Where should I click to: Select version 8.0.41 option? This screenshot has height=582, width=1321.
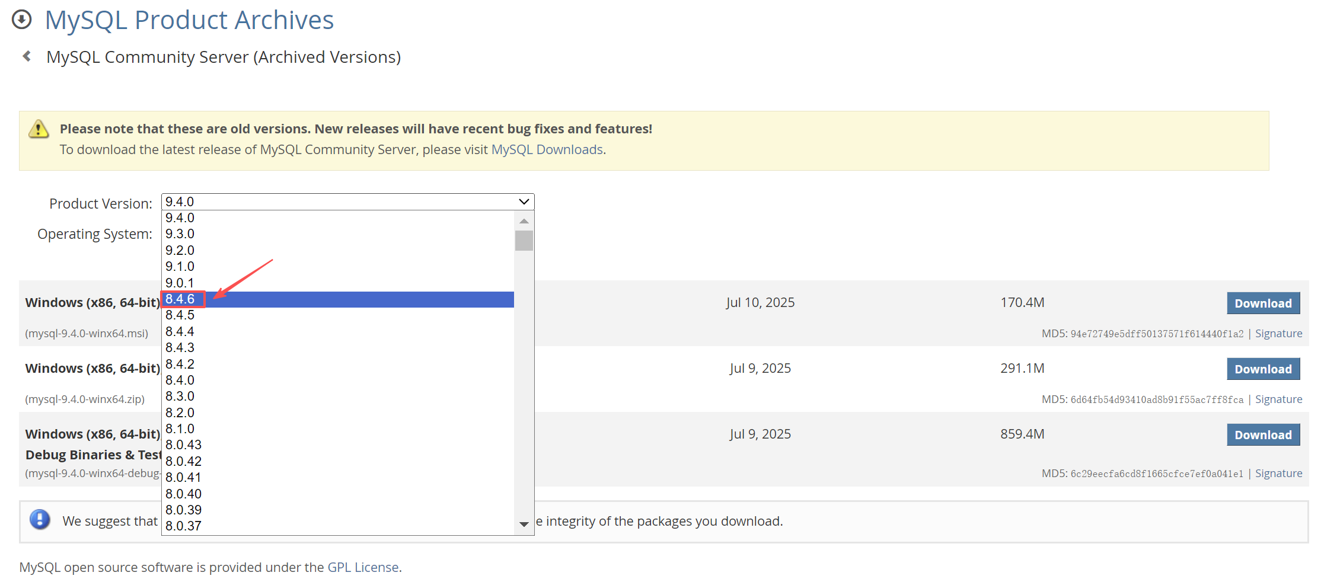[337, 478]
